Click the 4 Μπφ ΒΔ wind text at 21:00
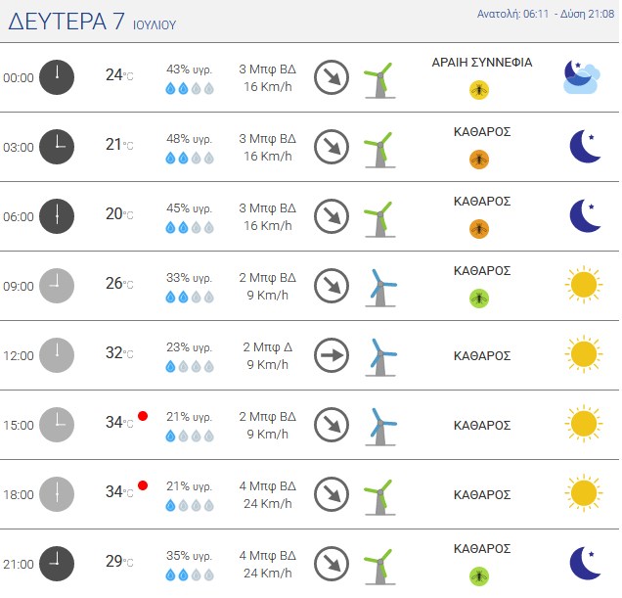The height and width of the screenshot is (598, 622). [x=268, y=556]
